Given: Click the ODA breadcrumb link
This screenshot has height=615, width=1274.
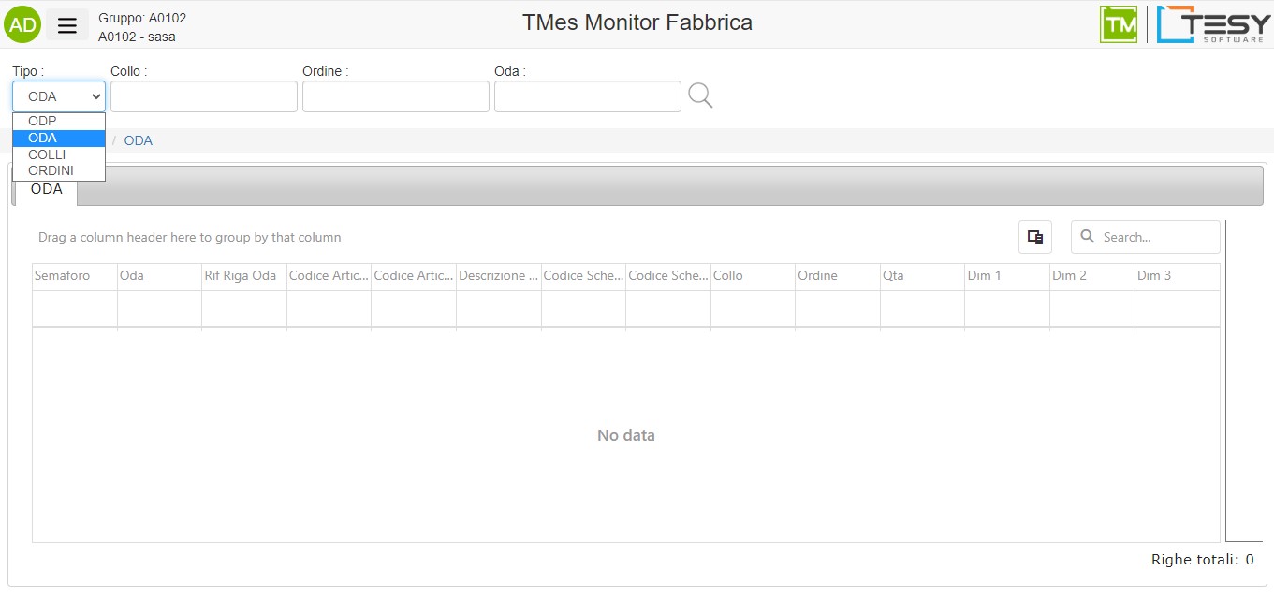Looking at the screenshot, I should coord(138,140).
